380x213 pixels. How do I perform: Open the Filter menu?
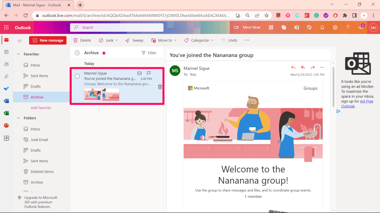[149, 53]
